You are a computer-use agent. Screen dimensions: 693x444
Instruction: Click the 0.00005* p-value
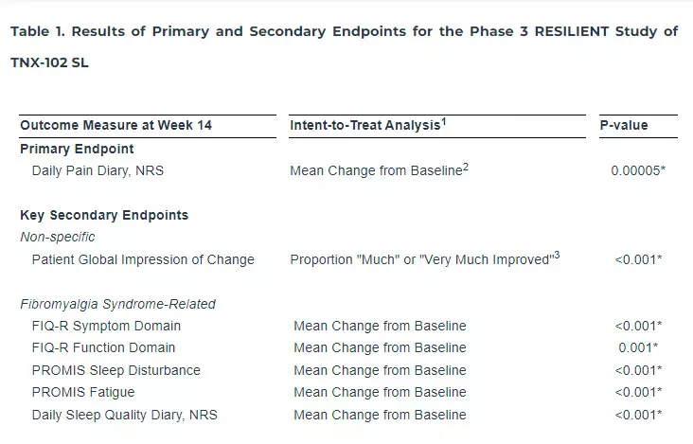click(x=638, y=171)
